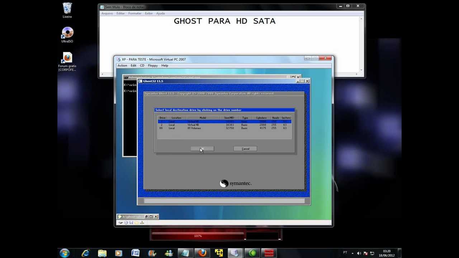Open the green circle taskbar app
459x258 pixels.
point(252,253)
